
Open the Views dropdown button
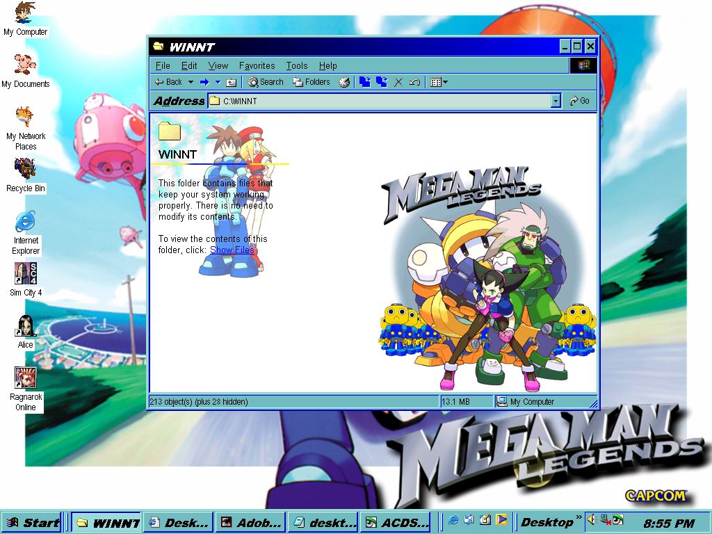(439, 82)
